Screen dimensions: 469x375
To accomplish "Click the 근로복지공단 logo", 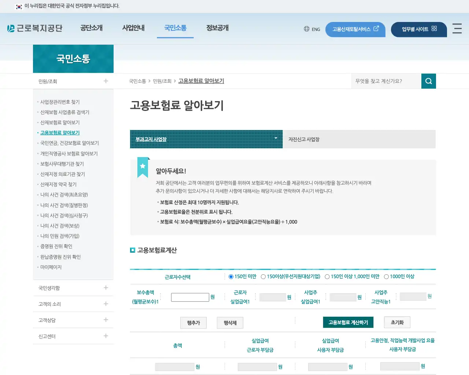I will [35, 28].
